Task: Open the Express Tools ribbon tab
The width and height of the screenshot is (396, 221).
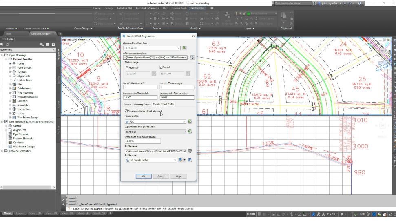Action: coord(179,8)
